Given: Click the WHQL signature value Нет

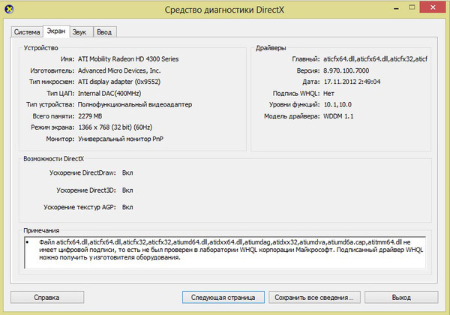Looking at the screenshot, I should click(329, 93).
